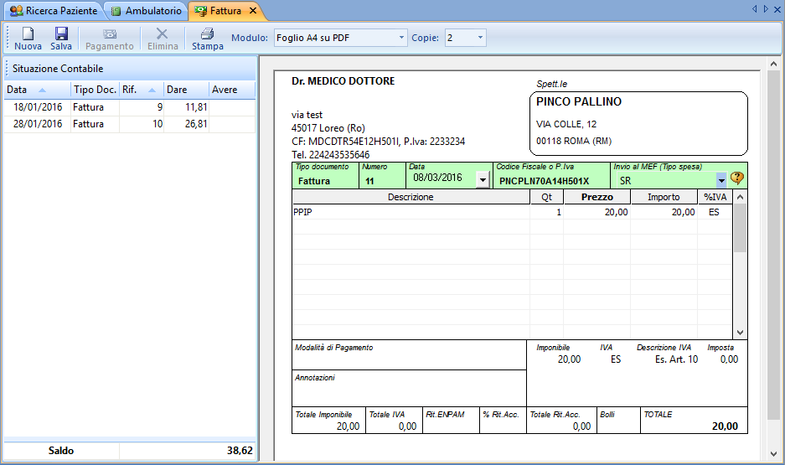The width and height of the screenshot is (785, 465).
Task: Open the Modulo dropdown
Action: tap(401, 38)
